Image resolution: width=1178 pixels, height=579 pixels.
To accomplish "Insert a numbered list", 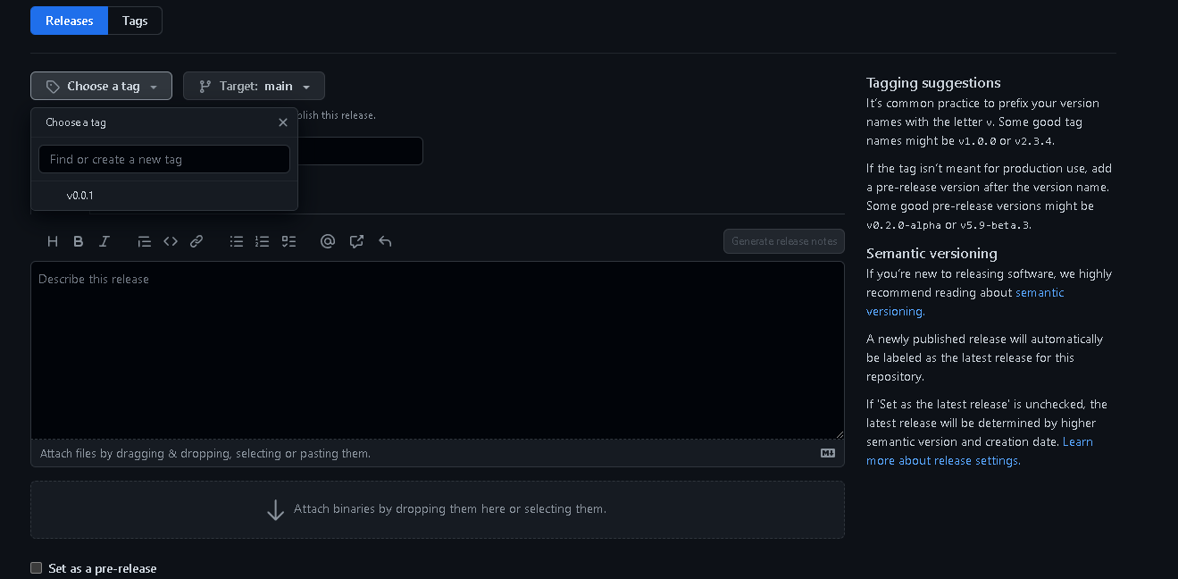I will pos(263,241).
